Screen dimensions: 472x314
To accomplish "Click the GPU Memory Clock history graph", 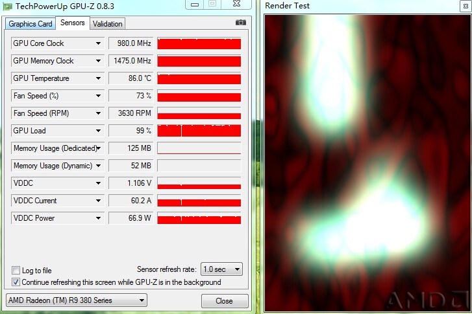I will (199, 61).
